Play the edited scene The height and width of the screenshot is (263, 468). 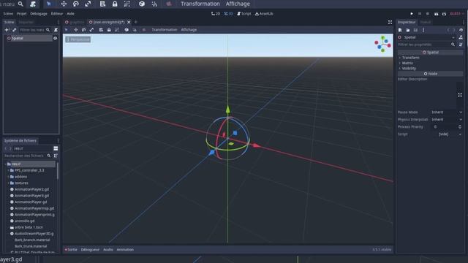coord(437,14)
